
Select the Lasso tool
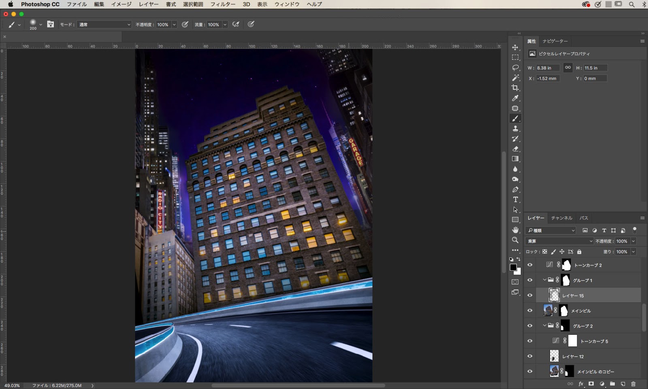[x=515, y=68]
